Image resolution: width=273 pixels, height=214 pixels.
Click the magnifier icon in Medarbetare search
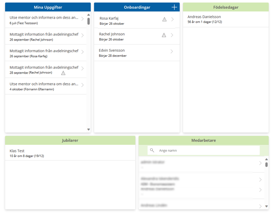click(152, 150)
